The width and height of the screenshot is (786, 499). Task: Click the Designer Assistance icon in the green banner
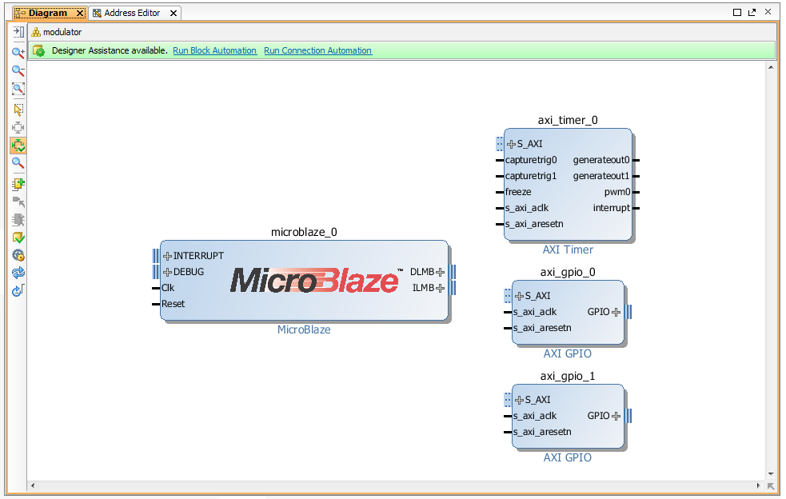[x=38, y=50]
